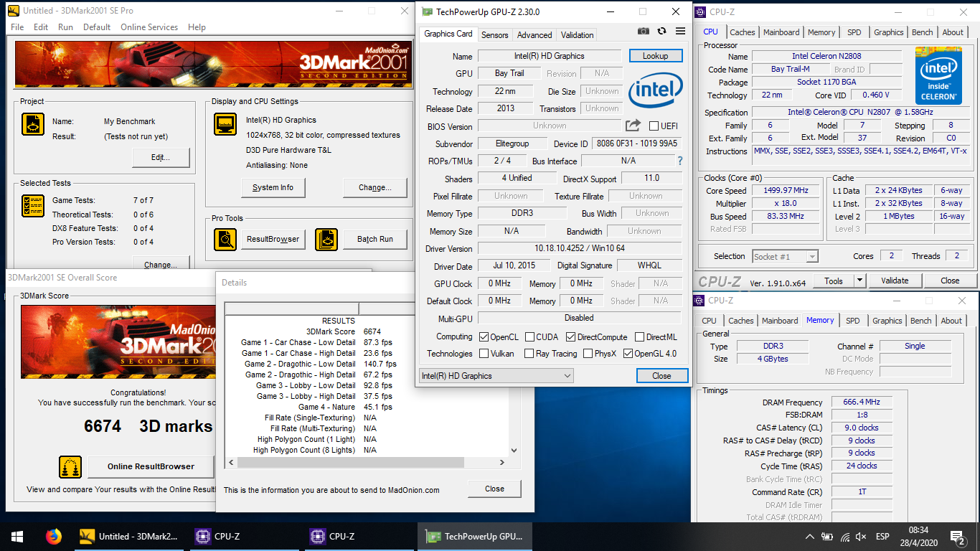Open SPD tab in bottom CPU-Z window
The height and width of the screenshot is (551, 980).
pos(852,321)
